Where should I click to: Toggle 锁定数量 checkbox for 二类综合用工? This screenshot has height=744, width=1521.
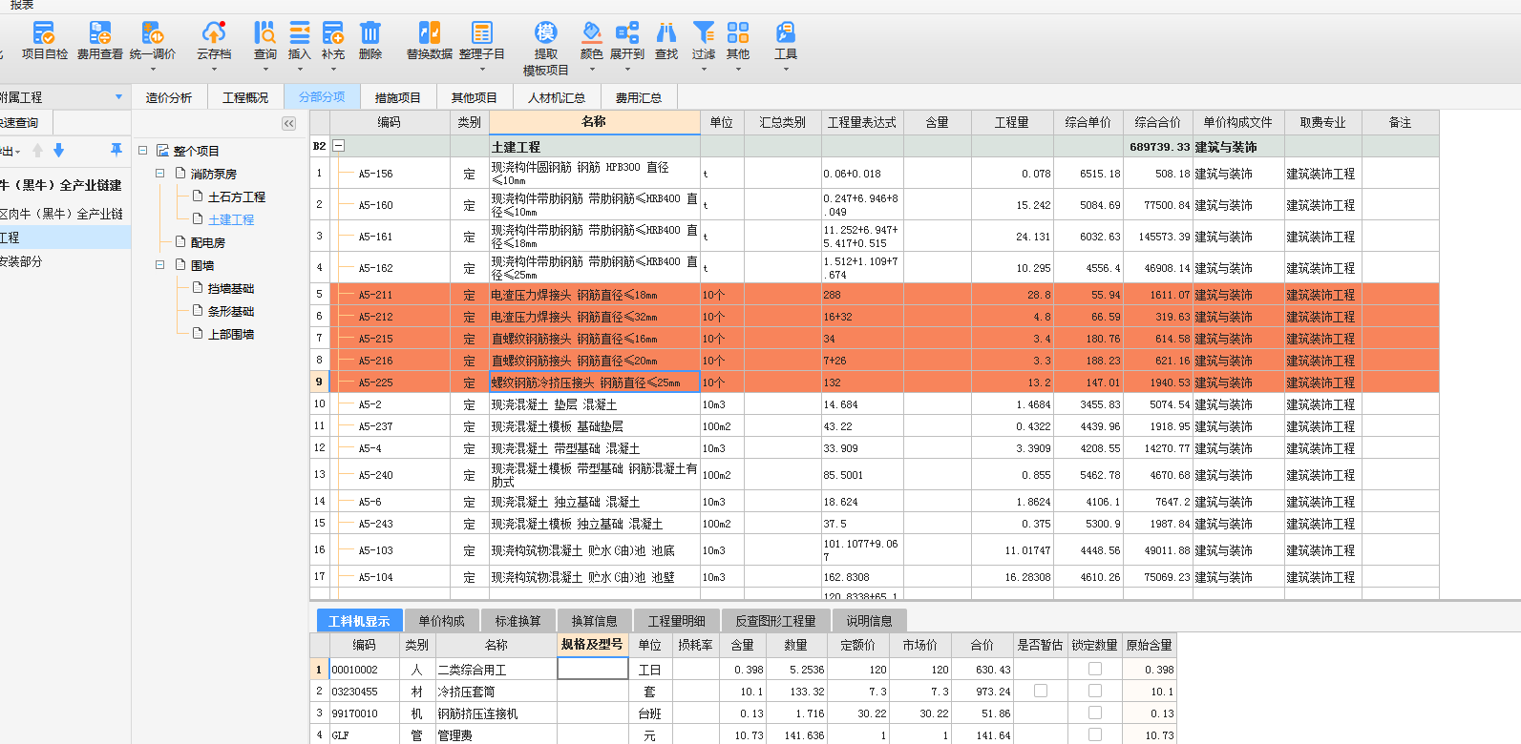coord(1094,670)
